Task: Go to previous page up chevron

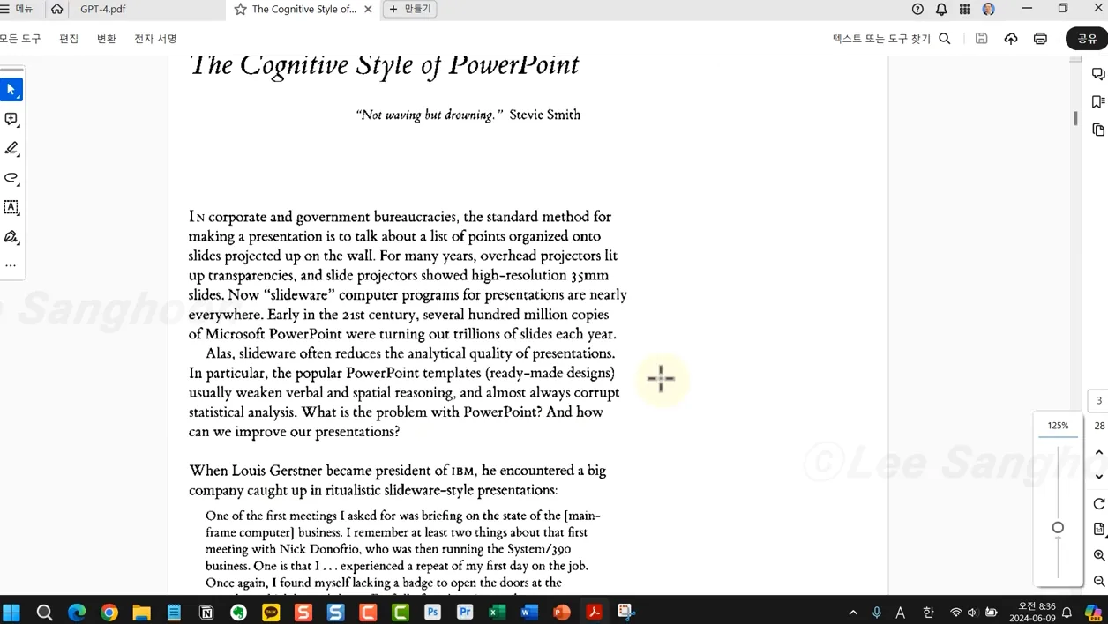Action: point(1099,452)
